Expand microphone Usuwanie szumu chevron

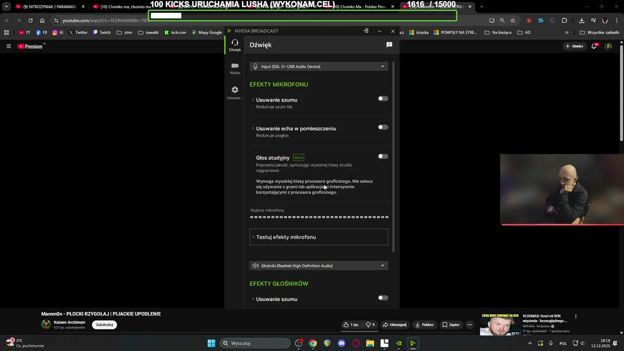tap(253, 100)
